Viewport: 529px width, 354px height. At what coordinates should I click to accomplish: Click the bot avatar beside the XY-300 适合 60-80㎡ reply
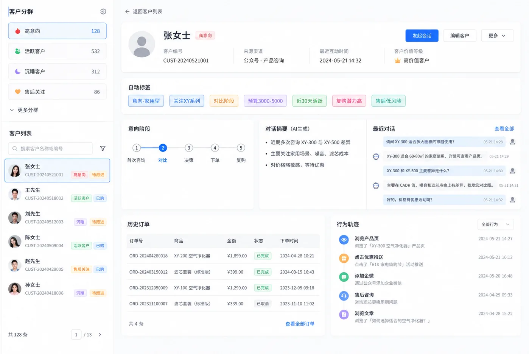[376, 156]
